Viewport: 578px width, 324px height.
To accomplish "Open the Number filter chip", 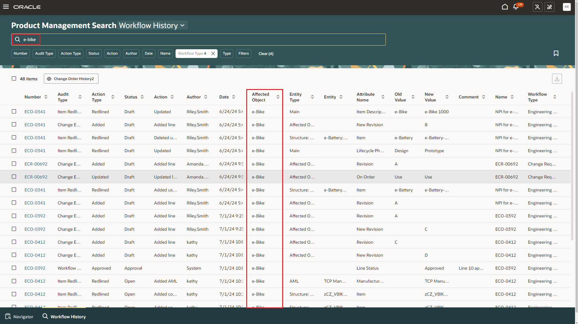I will (x=21, y=53).
